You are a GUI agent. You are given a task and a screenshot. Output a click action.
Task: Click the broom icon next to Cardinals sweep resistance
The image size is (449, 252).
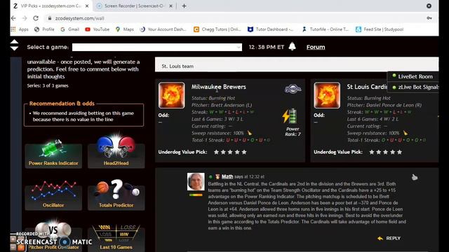[x=406, y=133]
